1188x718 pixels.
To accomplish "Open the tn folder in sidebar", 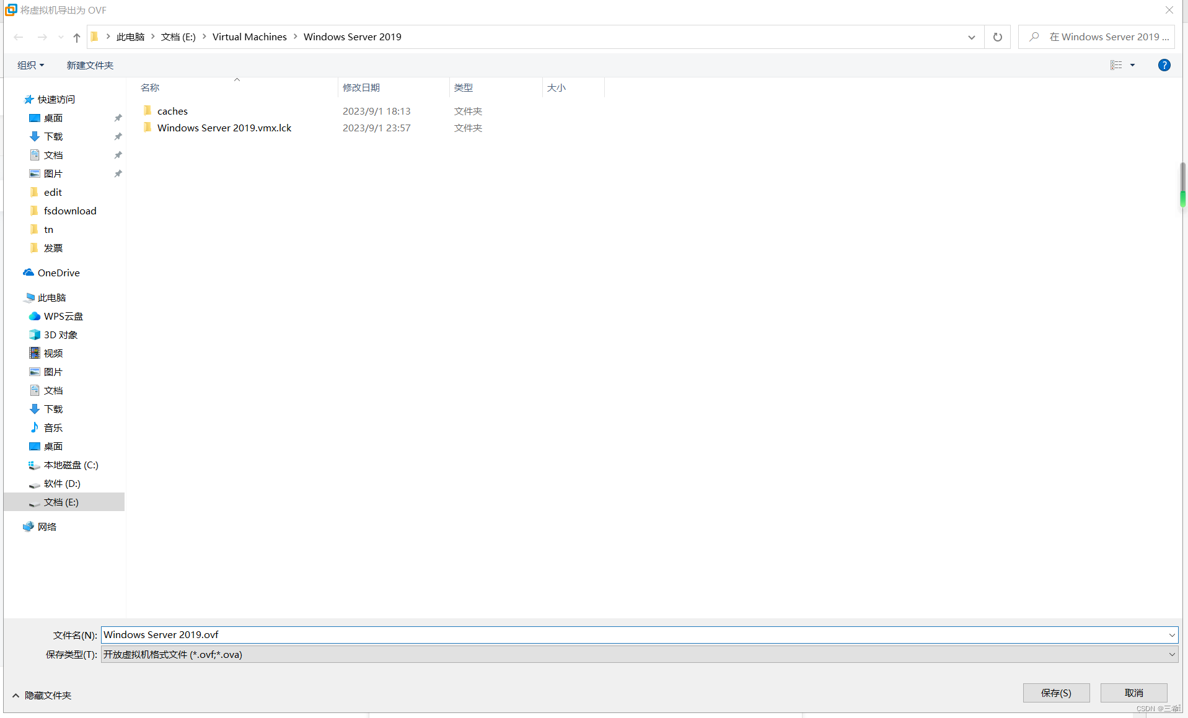I will pos(48,229).
